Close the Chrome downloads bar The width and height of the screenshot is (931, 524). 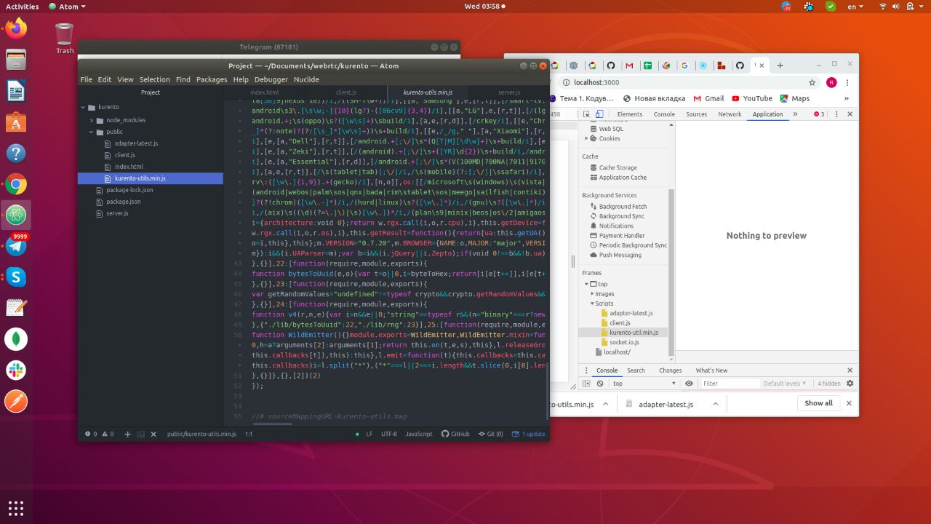point(849,403)
